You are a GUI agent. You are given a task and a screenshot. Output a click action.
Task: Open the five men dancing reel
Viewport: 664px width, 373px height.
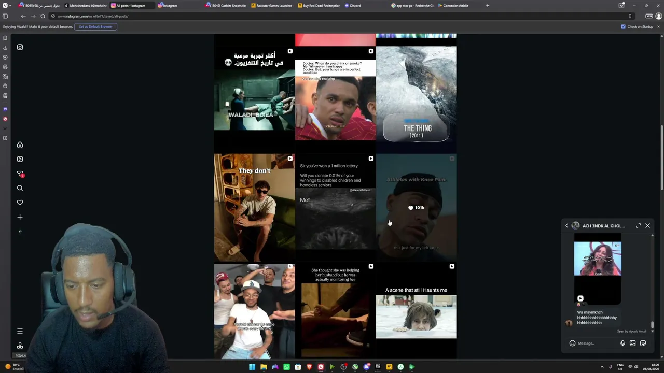[x=254, y=311]
